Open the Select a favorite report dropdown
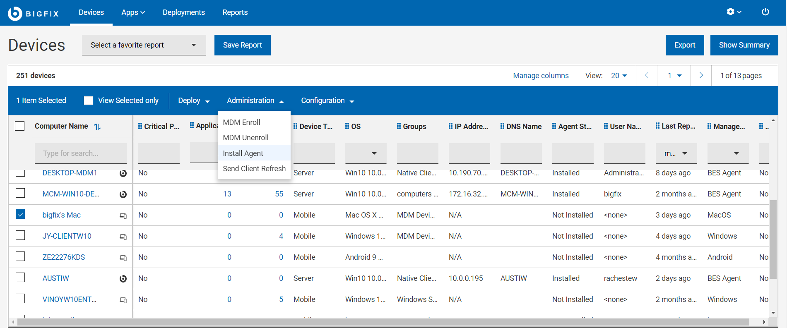The width and height of the screenshot is (787, 328). point(144,45)
